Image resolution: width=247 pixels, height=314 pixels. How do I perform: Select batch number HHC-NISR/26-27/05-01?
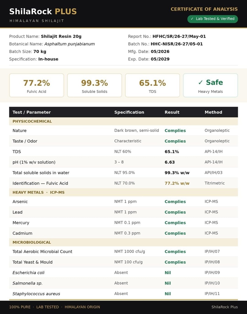click(x=177, y=44)
